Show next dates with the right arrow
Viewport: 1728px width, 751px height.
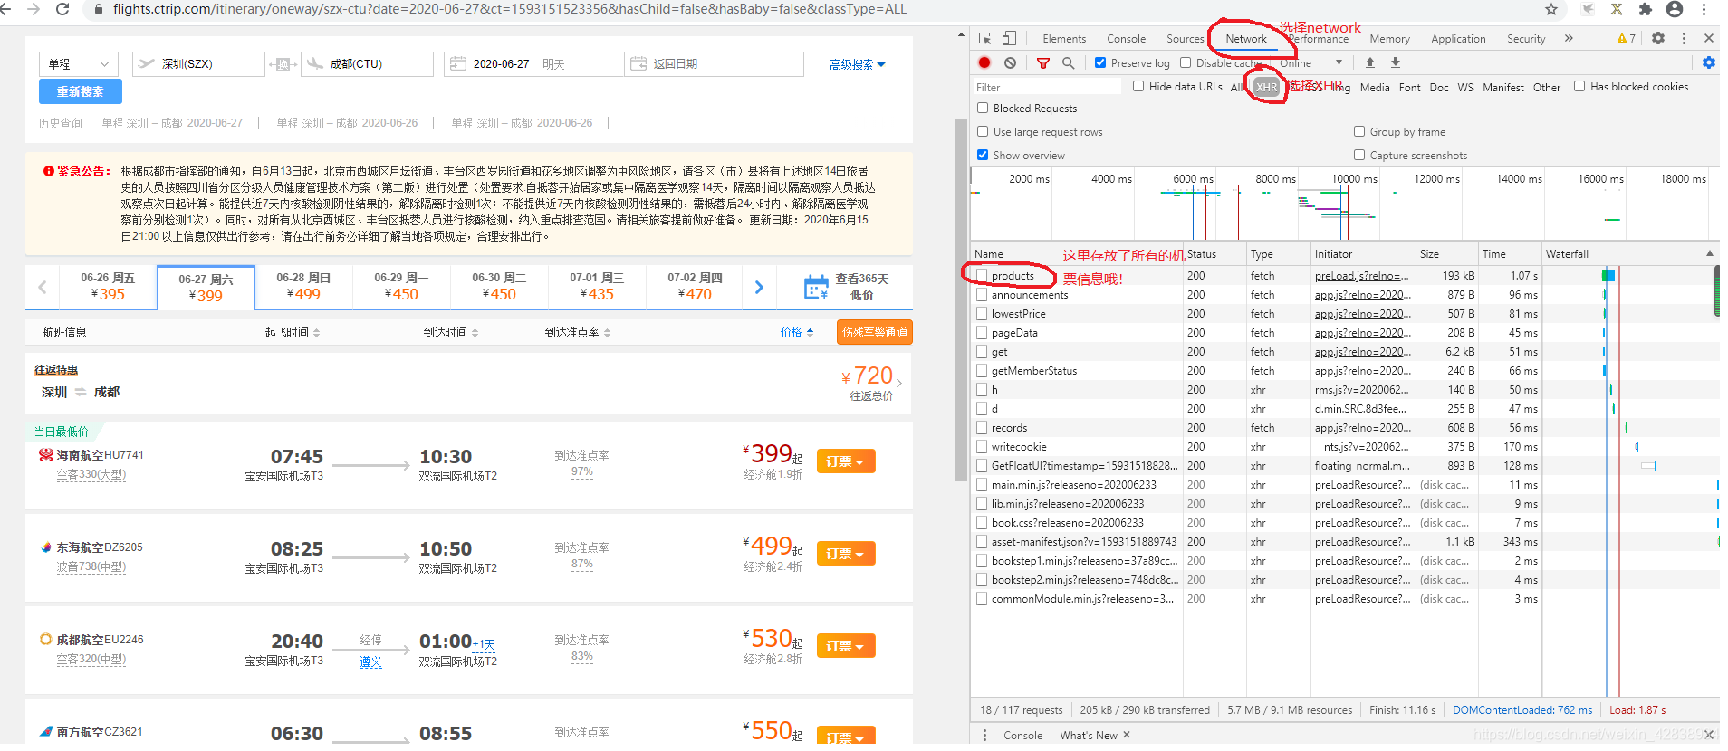pyautogui.click(x=759, y=287)
